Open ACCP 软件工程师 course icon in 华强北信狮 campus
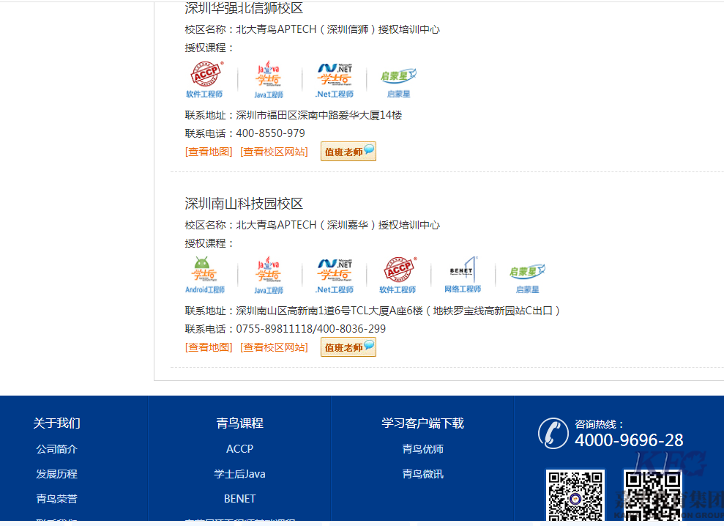724x526 pixels. coord(204,80)
